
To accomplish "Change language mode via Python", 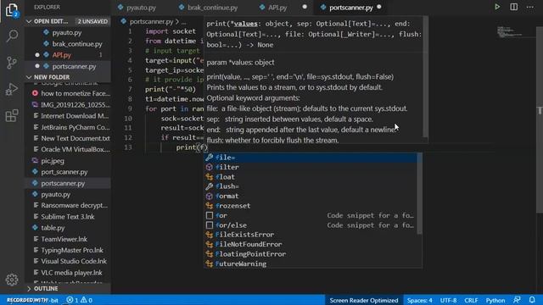I will (495, 300).
